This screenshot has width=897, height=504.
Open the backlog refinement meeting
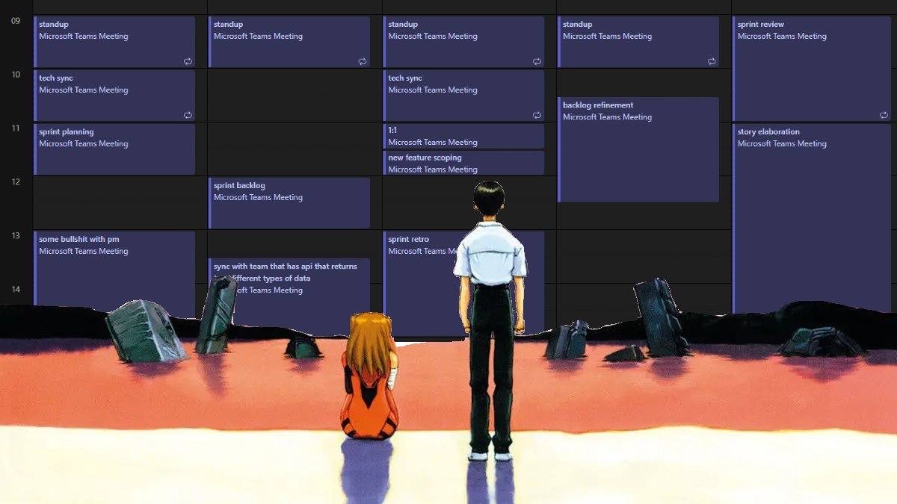(x=638, y=149)
